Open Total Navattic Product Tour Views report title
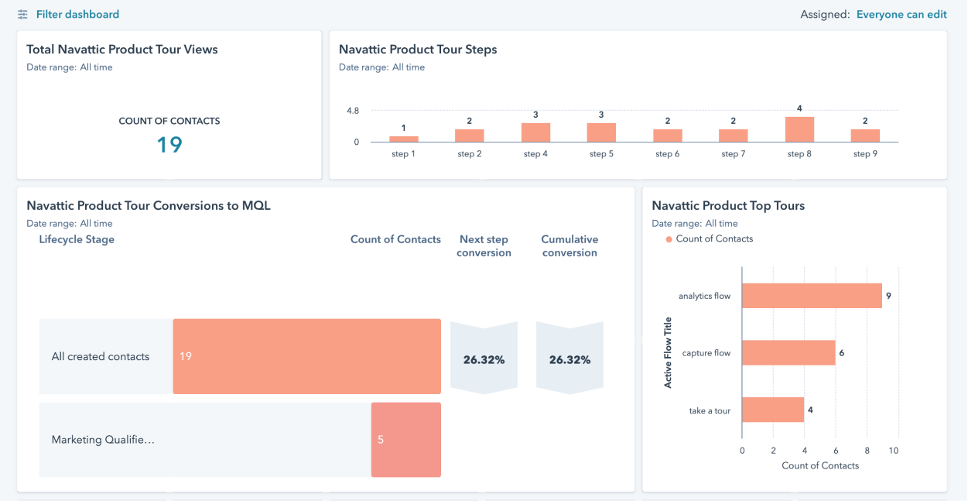The width and height of the screenshot is (968, 501). [x=122, y=50]
